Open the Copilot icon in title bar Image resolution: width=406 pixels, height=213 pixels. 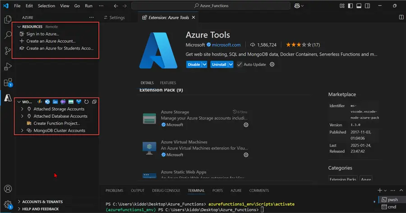(x=297, y=6)
